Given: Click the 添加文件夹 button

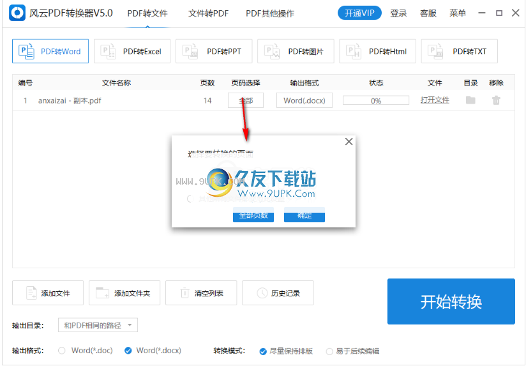Looking at the screenshot, I should tap(124, 293).
